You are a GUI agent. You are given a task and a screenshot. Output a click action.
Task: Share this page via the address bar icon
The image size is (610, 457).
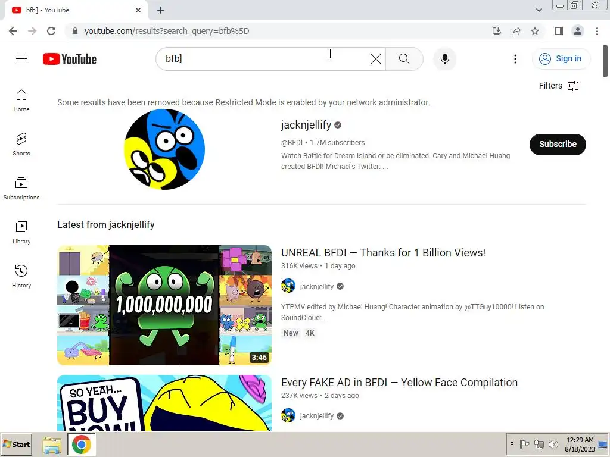coord(516,31)
